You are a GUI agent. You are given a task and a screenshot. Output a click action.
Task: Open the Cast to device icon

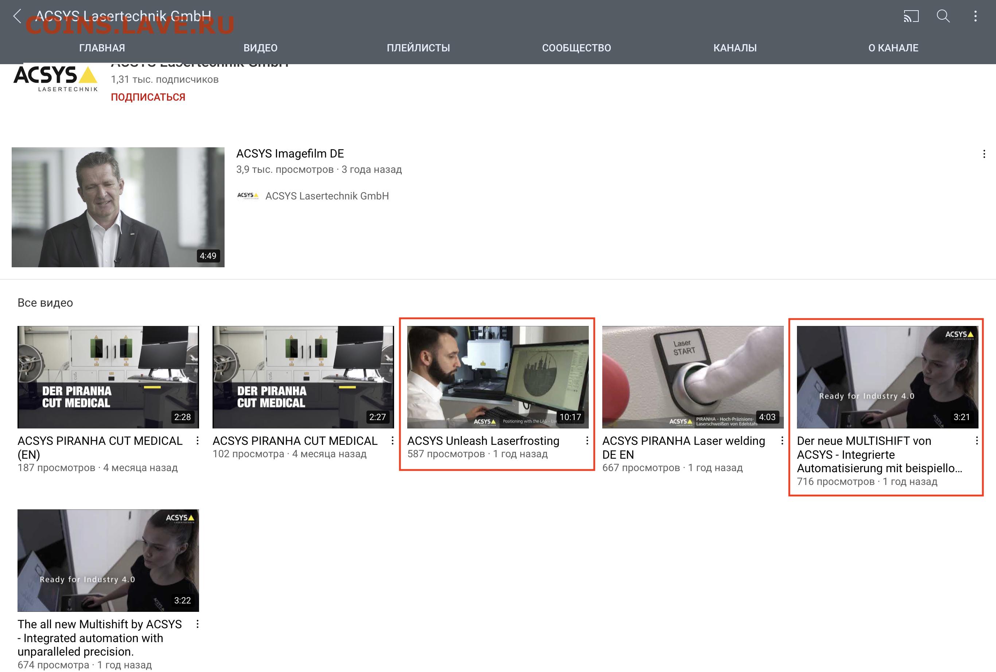tap(911, 16)
